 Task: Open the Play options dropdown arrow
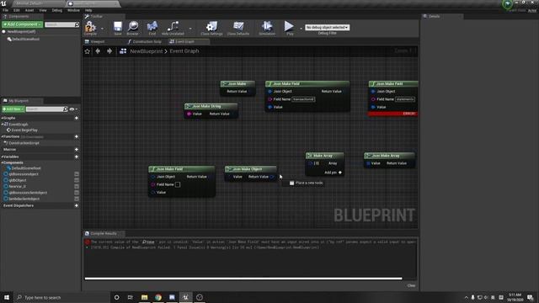pos(301,29)
